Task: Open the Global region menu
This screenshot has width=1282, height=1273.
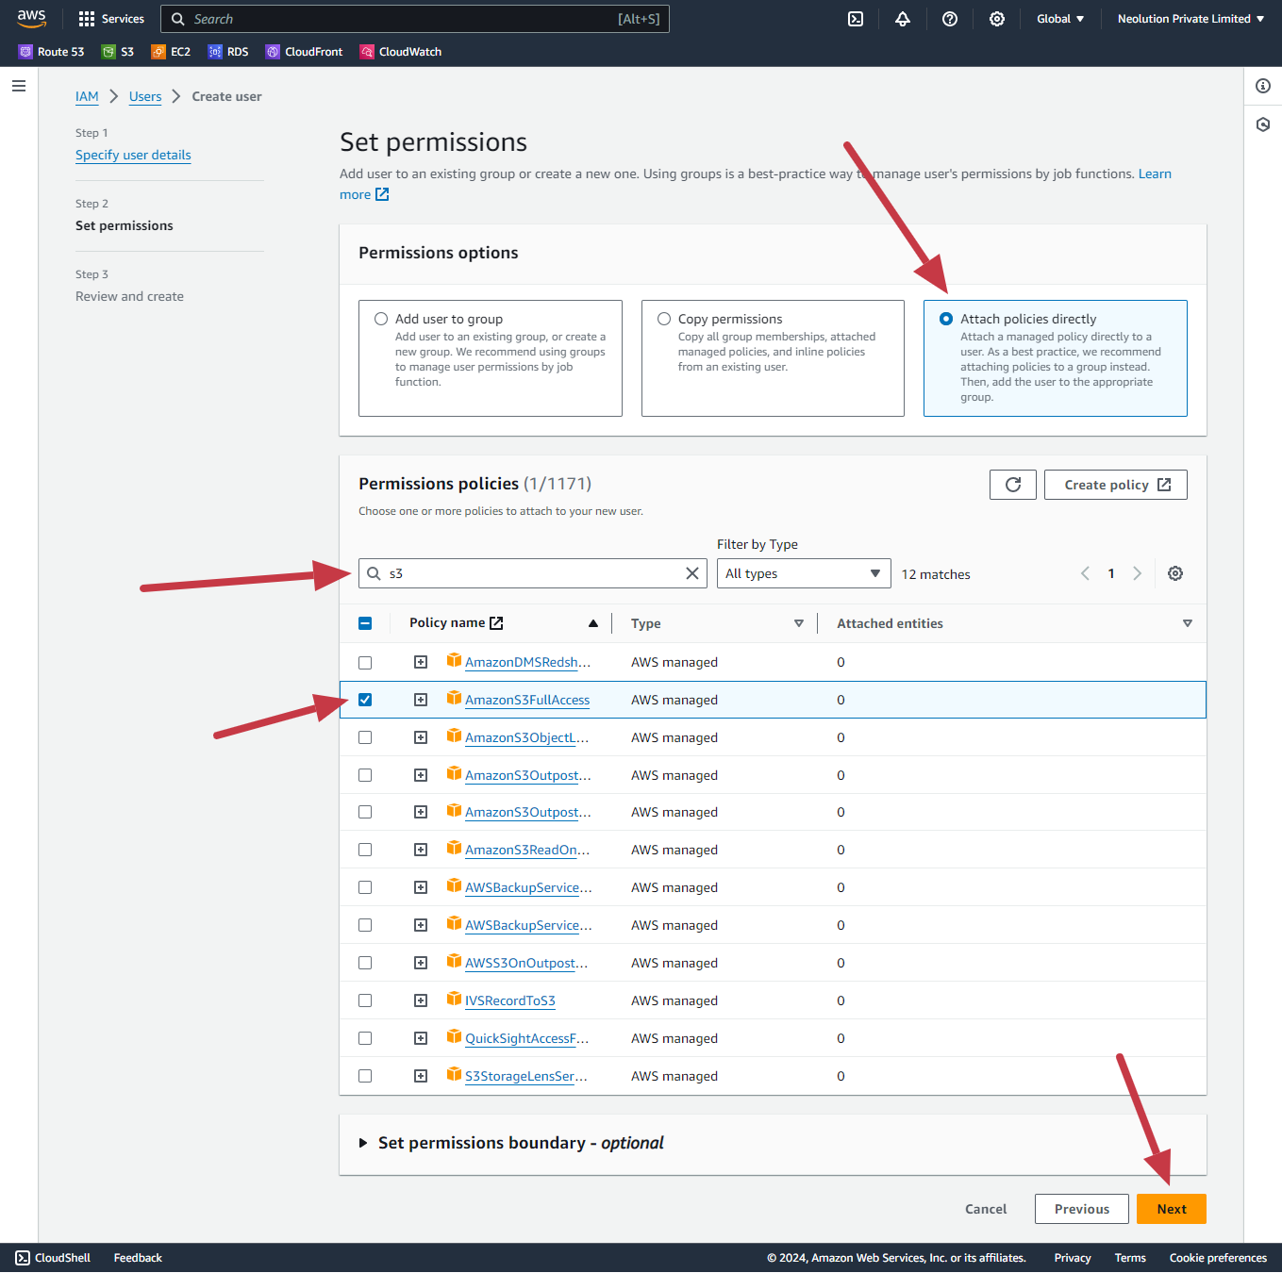Action: pos(1060,19)
